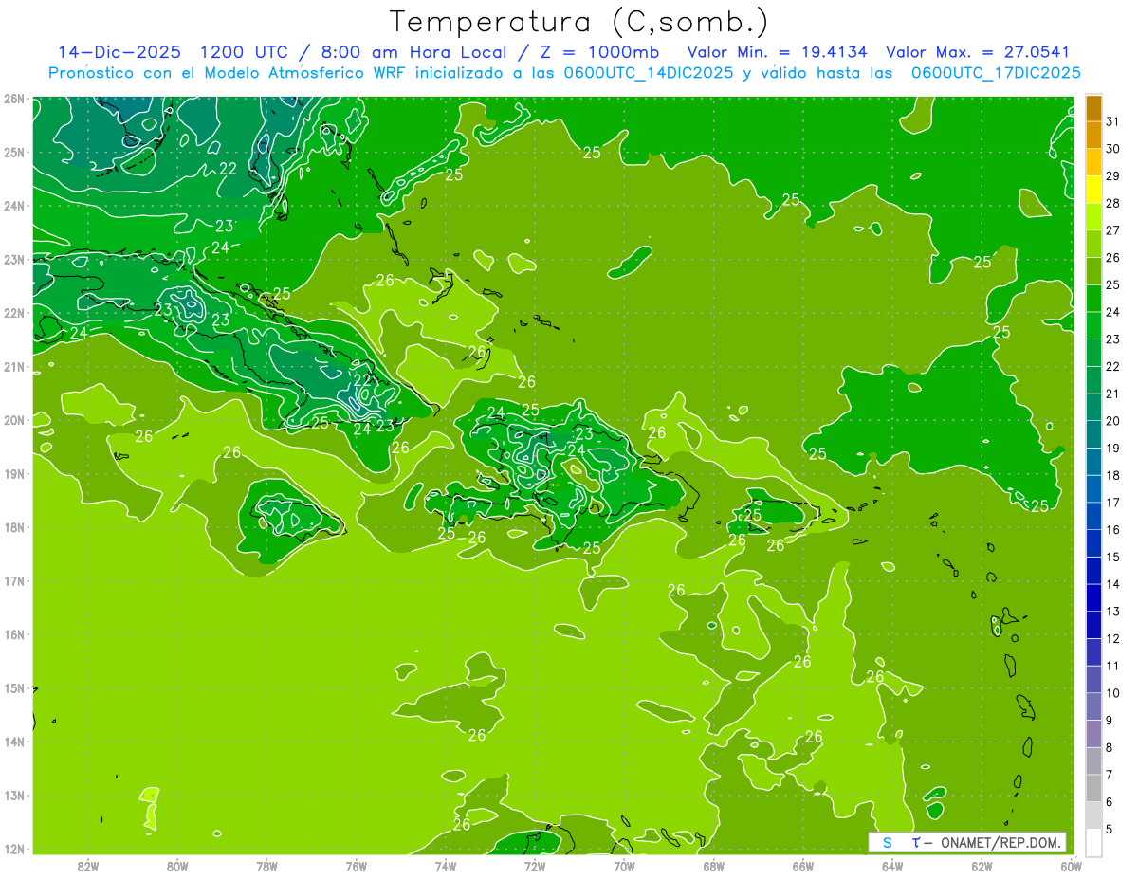
Task: Click the color bar value 7
Action: coord(1110,775)
